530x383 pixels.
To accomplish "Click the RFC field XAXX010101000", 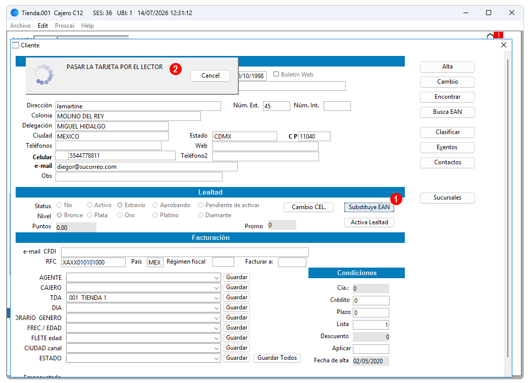I will 93,262.
